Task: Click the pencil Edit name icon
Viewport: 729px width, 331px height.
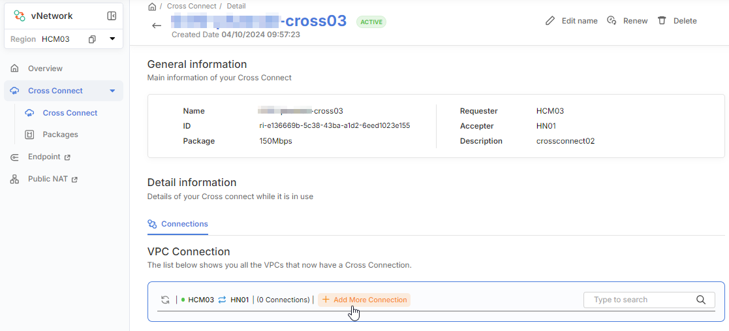Action: click(550, 21)
